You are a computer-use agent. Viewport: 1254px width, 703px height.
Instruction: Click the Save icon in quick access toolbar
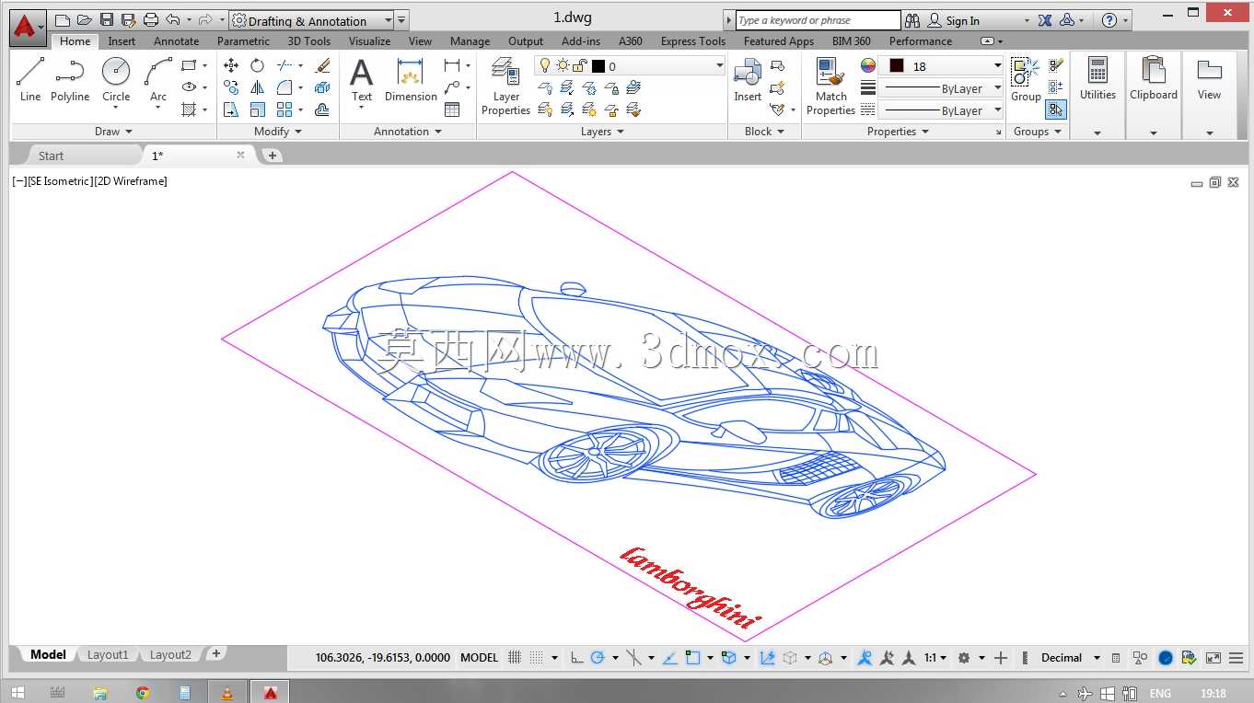pos(107,20)
